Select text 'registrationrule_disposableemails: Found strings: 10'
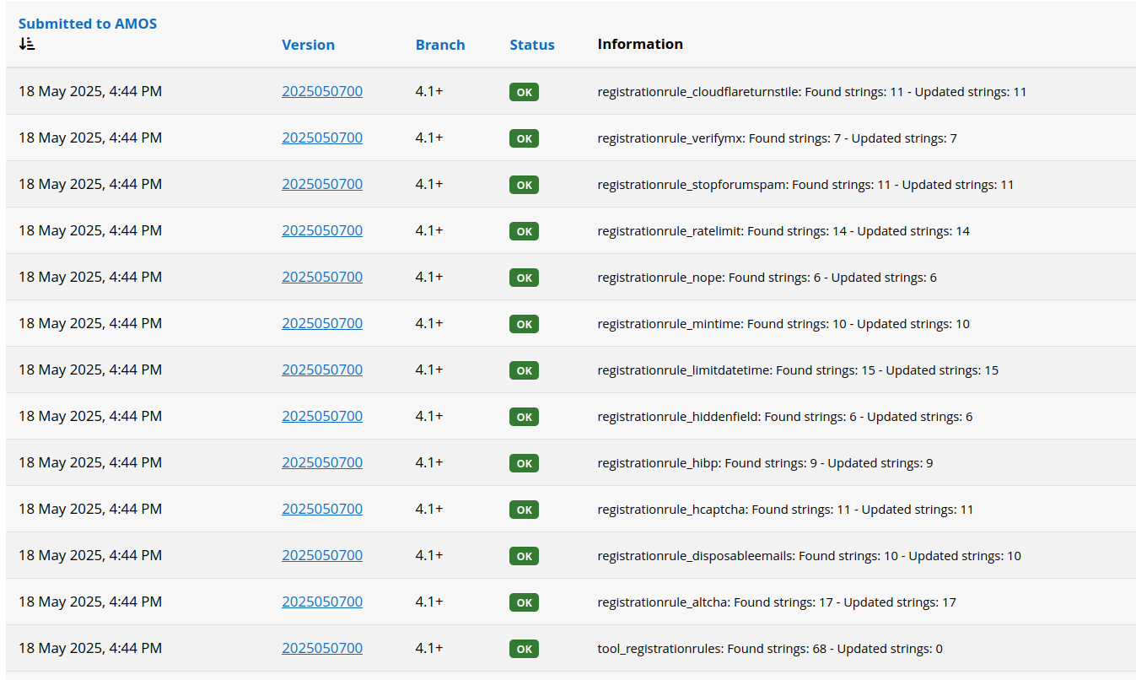The height and width of the screenshot is (680, 1136). [x=747, y=556]
